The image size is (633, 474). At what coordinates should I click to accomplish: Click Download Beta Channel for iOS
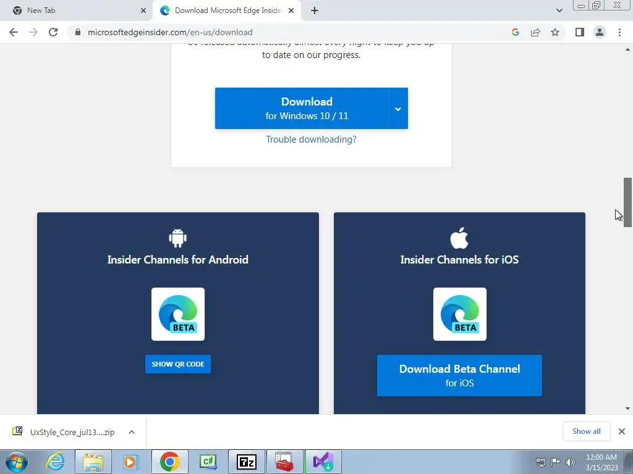(459, 376)
